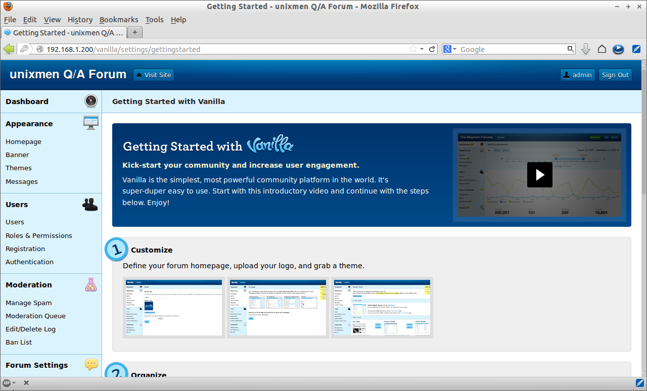This screenshot has height=391, width=647.
Task: Click the Dashboard gauge icon
Action: (x=91, y=101)
